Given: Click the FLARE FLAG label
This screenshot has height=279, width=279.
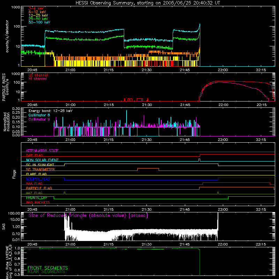Looking at the screenshot, I should [x=36, y=174].
